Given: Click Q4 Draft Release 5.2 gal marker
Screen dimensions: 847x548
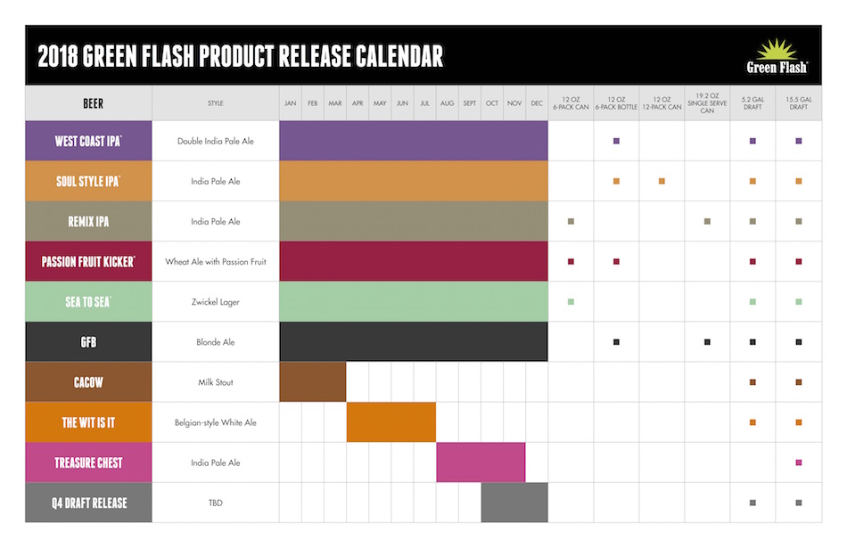Looking at the screenshot, I should click(753, 503).
